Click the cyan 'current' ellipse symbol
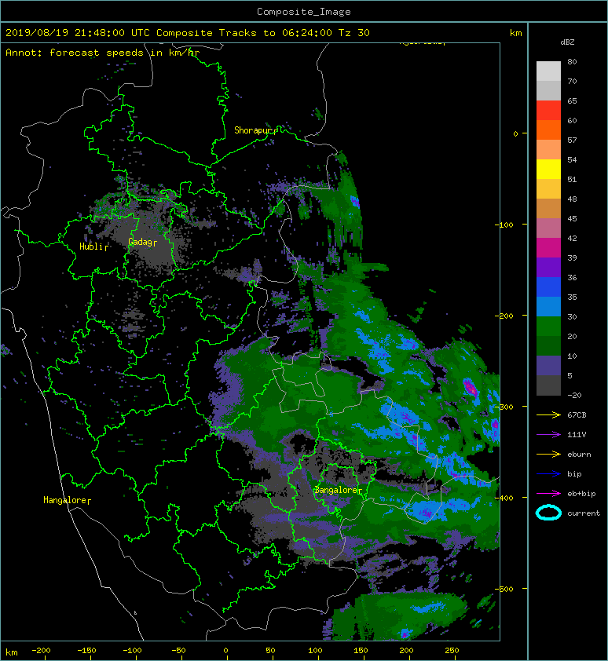 pyautogui.click(x=548, y=513)
